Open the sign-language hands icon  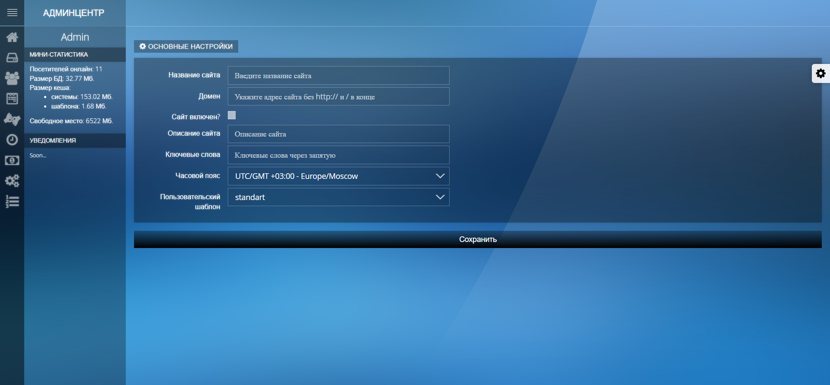[x=12, y=119]
